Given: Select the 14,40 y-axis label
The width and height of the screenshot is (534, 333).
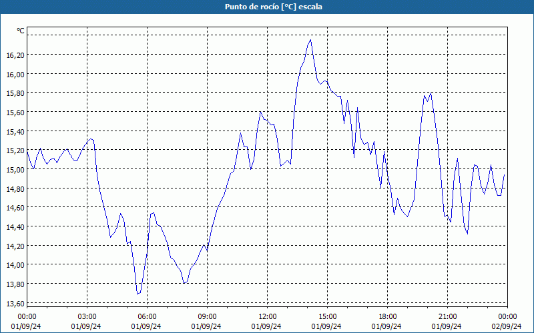Looking at the screenshot, I should [x=15, y=226].
